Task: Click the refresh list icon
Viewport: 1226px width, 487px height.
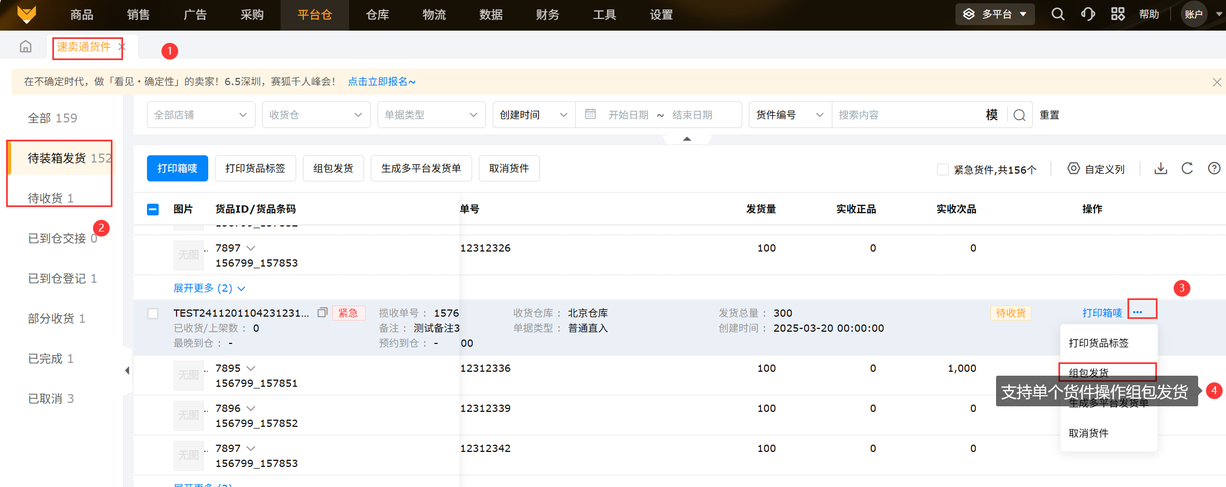Action: click(x=1187, y=169)
